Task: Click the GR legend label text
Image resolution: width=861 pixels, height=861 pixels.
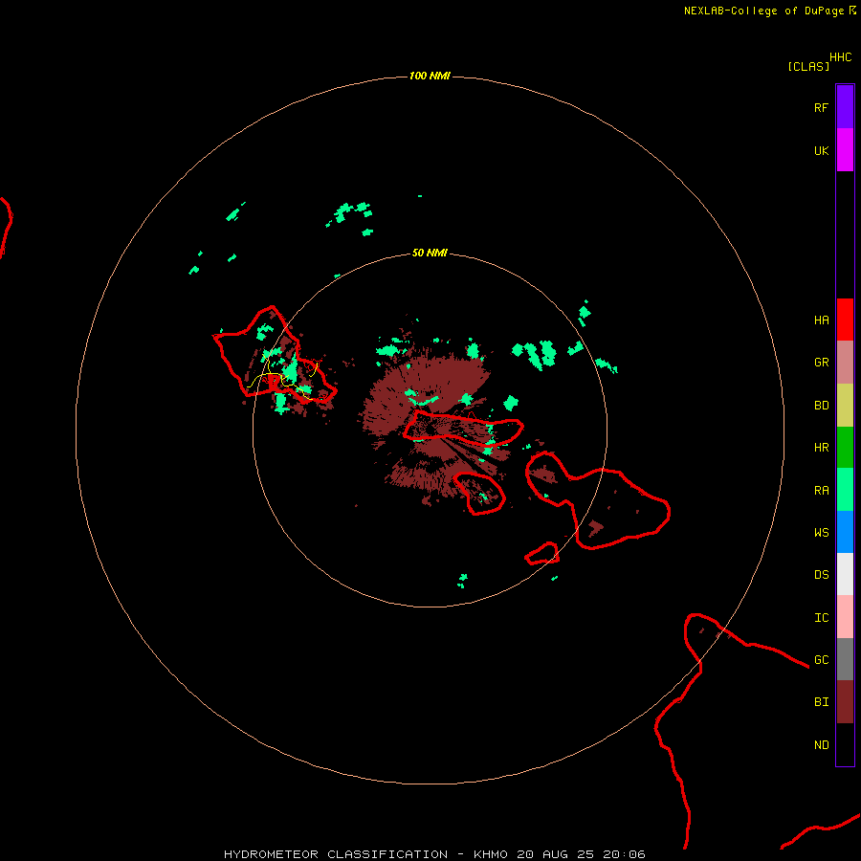Action: point(822,363)
